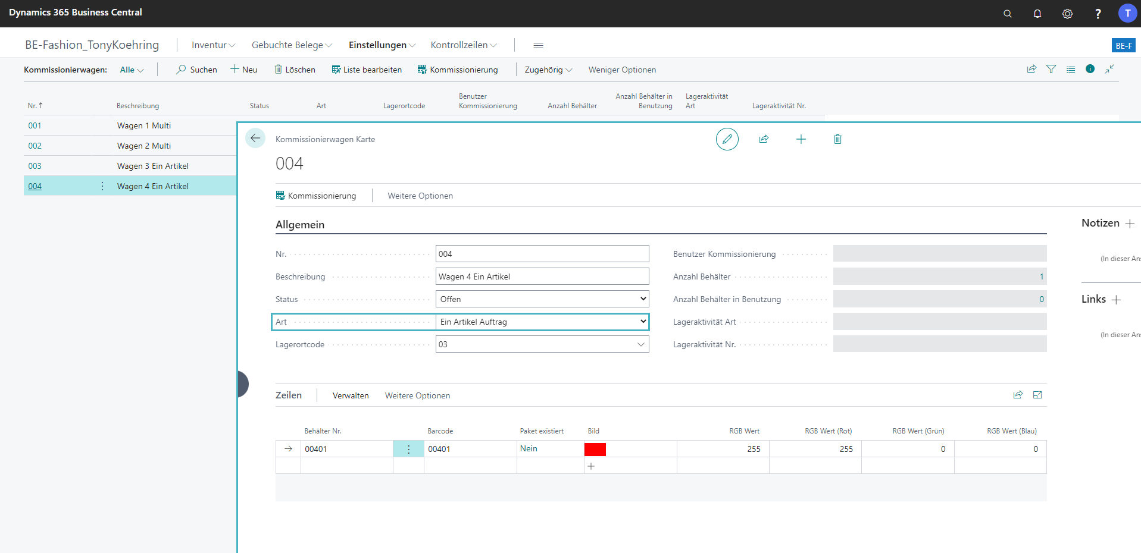Open the settings gear icon
This screenshot has height=553, width=1141.
pos(1067,14)
